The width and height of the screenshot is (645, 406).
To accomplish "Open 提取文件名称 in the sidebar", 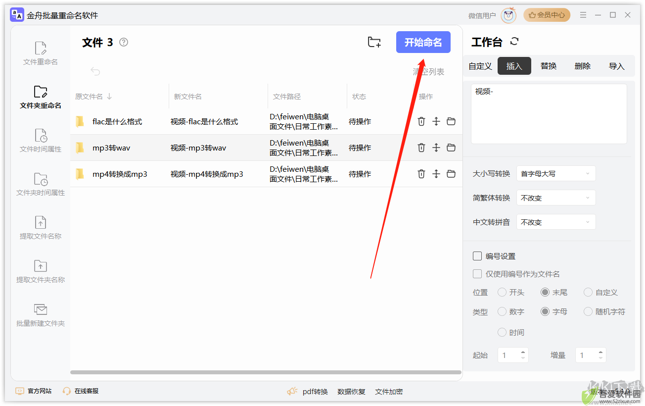I will (41, 228).
